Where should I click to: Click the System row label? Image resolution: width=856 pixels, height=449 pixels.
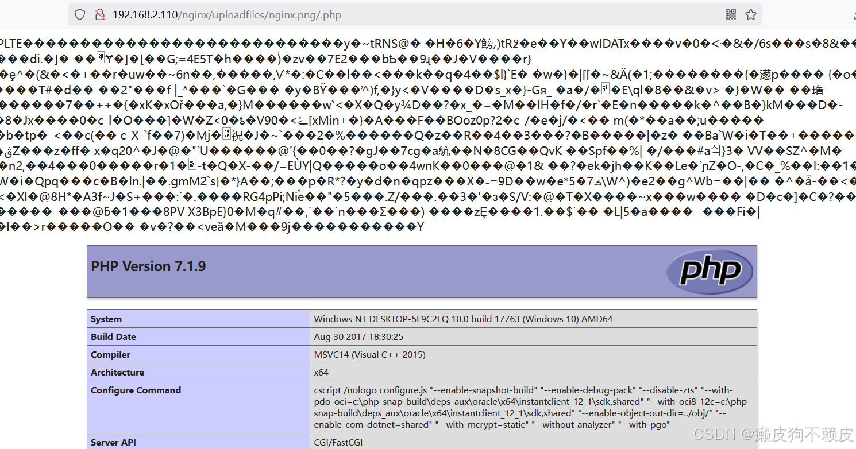(106, 319)
